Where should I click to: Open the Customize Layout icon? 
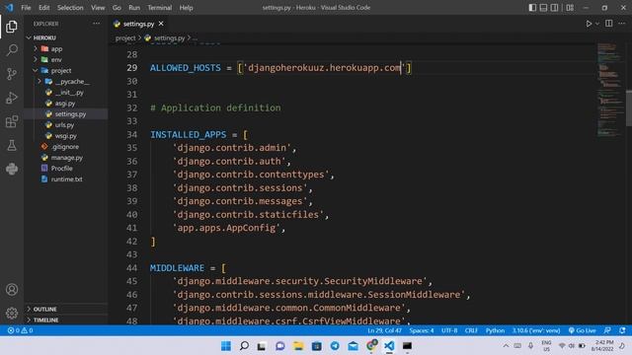pyautogui.click(x=570, y=8)
